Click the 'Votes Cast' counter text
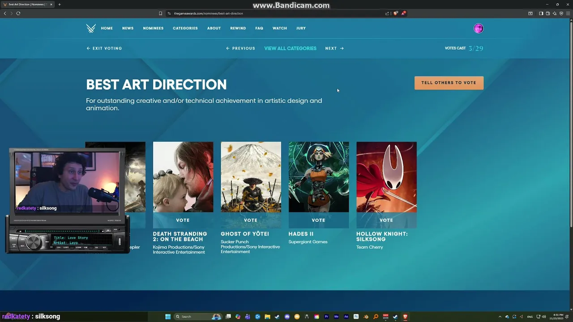The image size is (573, 322). [x=464, y=48]
